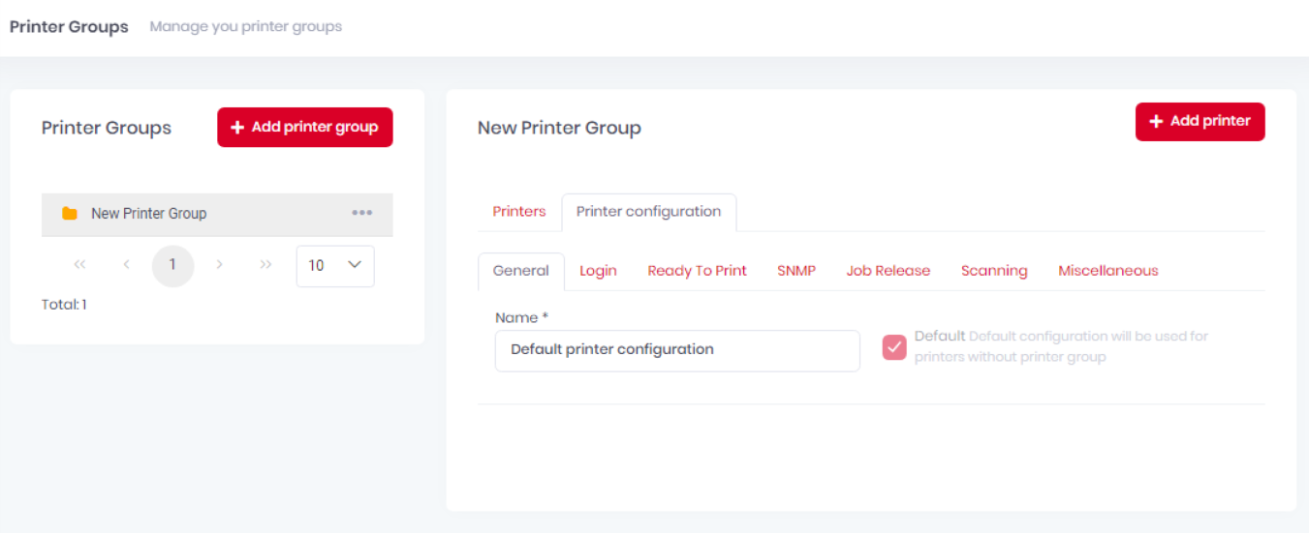Toggle the Default configuration checkbox
1309x533 pixels.
[894, 347]
